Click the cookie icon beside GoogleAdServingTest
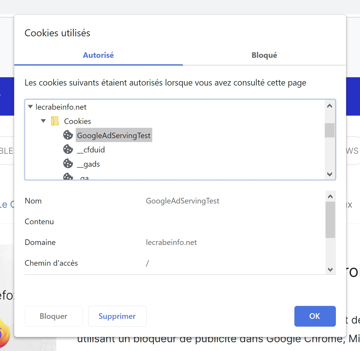 pos(68,135)
